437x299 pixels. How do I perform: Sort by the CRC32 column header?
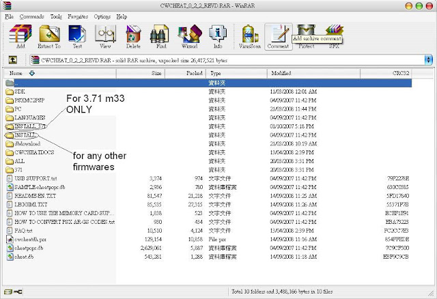(386, 73)
